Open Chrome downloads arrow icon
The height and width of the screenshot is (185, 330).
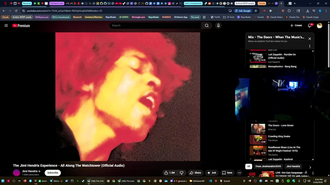point(308,11)
